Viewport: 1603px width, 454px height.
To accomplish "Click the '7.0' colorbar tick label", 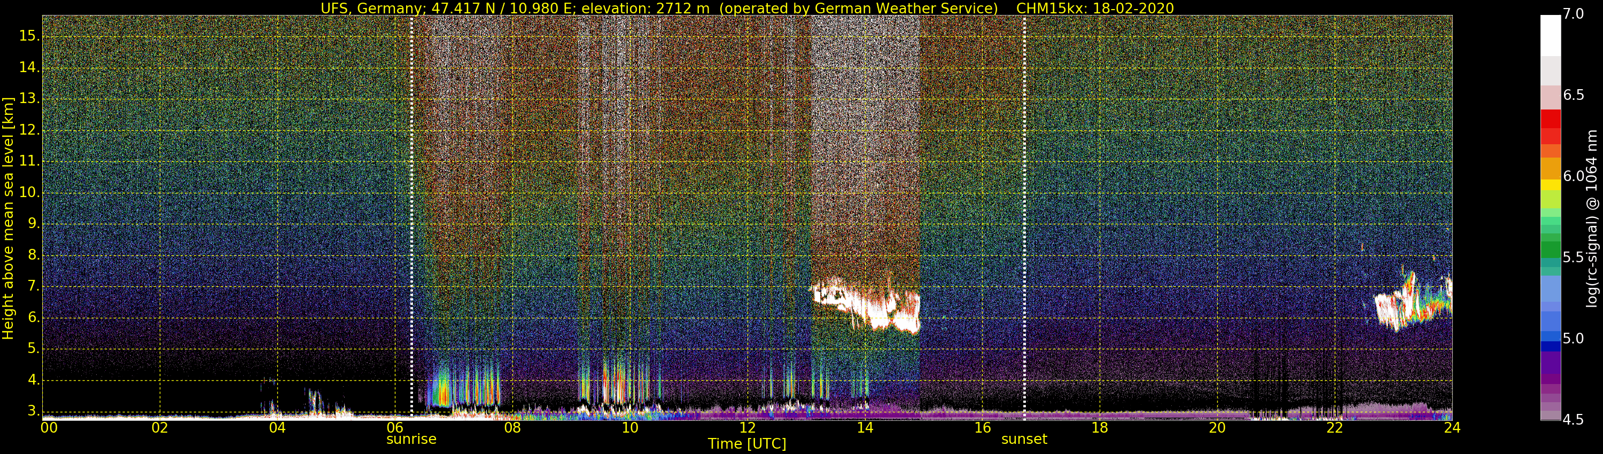I will [1573, 14].
